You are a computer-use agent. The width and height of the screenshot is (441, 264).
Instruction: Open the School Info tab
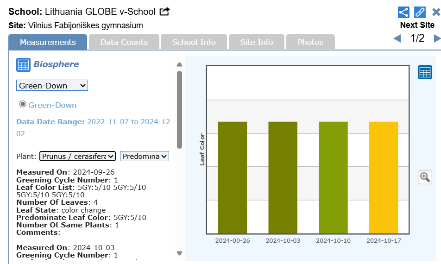(x=194, y=42)
